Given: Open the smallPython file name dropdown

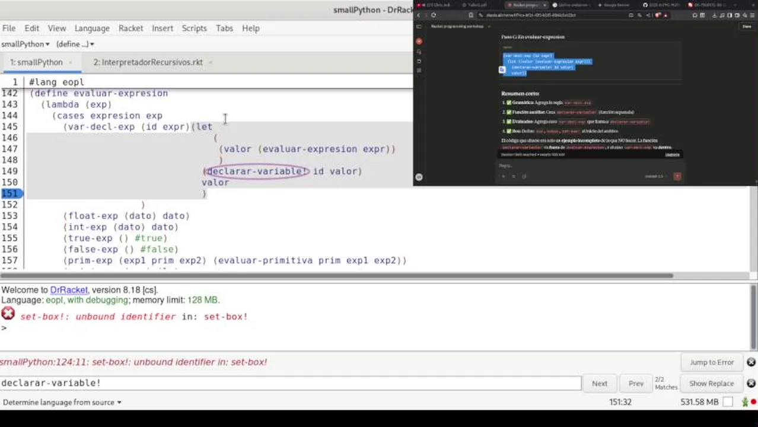Looking at the screenshot, I should click(x=26, y=44).
